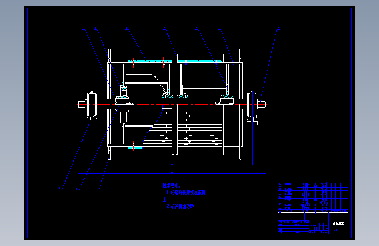Click part balloon number 10 at the bottom left
Viewport: 379px width, 246px height.
click(59, 188)
